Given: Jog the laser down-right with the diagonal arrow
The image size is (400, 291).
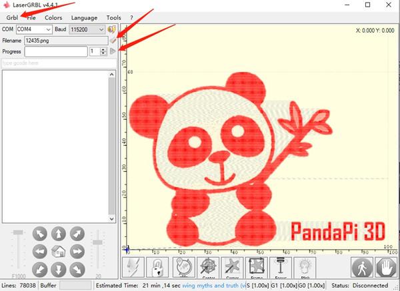Looking at the screenshot, I should pyautogui.click(x=77, y=270).
